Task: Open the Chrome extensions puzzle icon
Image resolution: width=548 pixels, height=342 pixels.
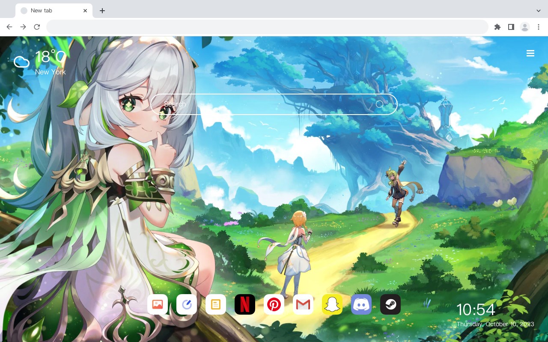Action: click(x=497, y=27)
